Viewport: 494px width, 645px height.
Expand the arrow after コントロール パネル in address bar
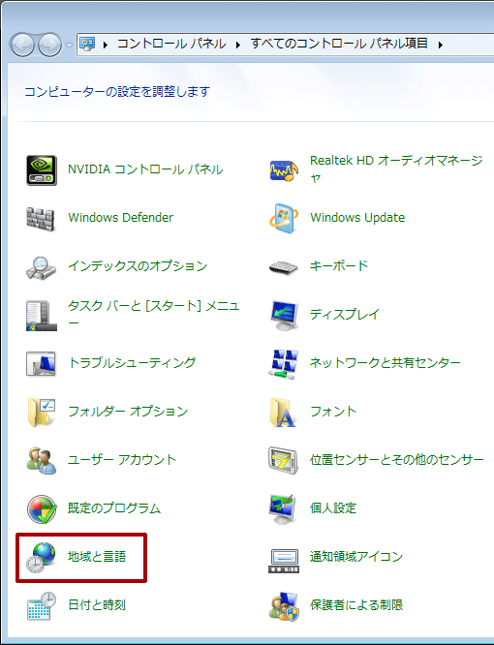pos(237,45)
